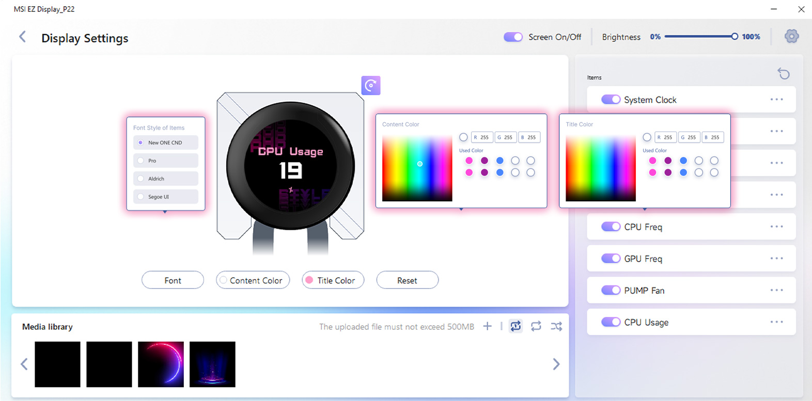812x401 pixels.
Task: Choose the Pro font style
Action: tap(166, 161)
